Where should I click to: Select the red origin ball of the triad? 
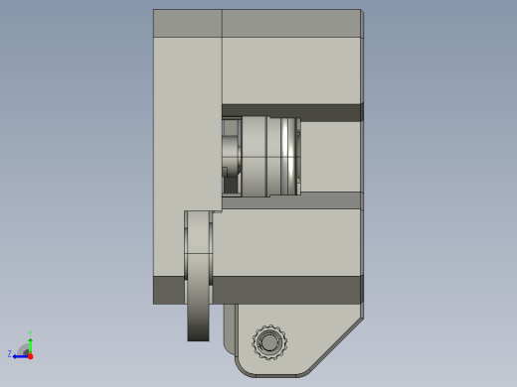click(31, 356)
